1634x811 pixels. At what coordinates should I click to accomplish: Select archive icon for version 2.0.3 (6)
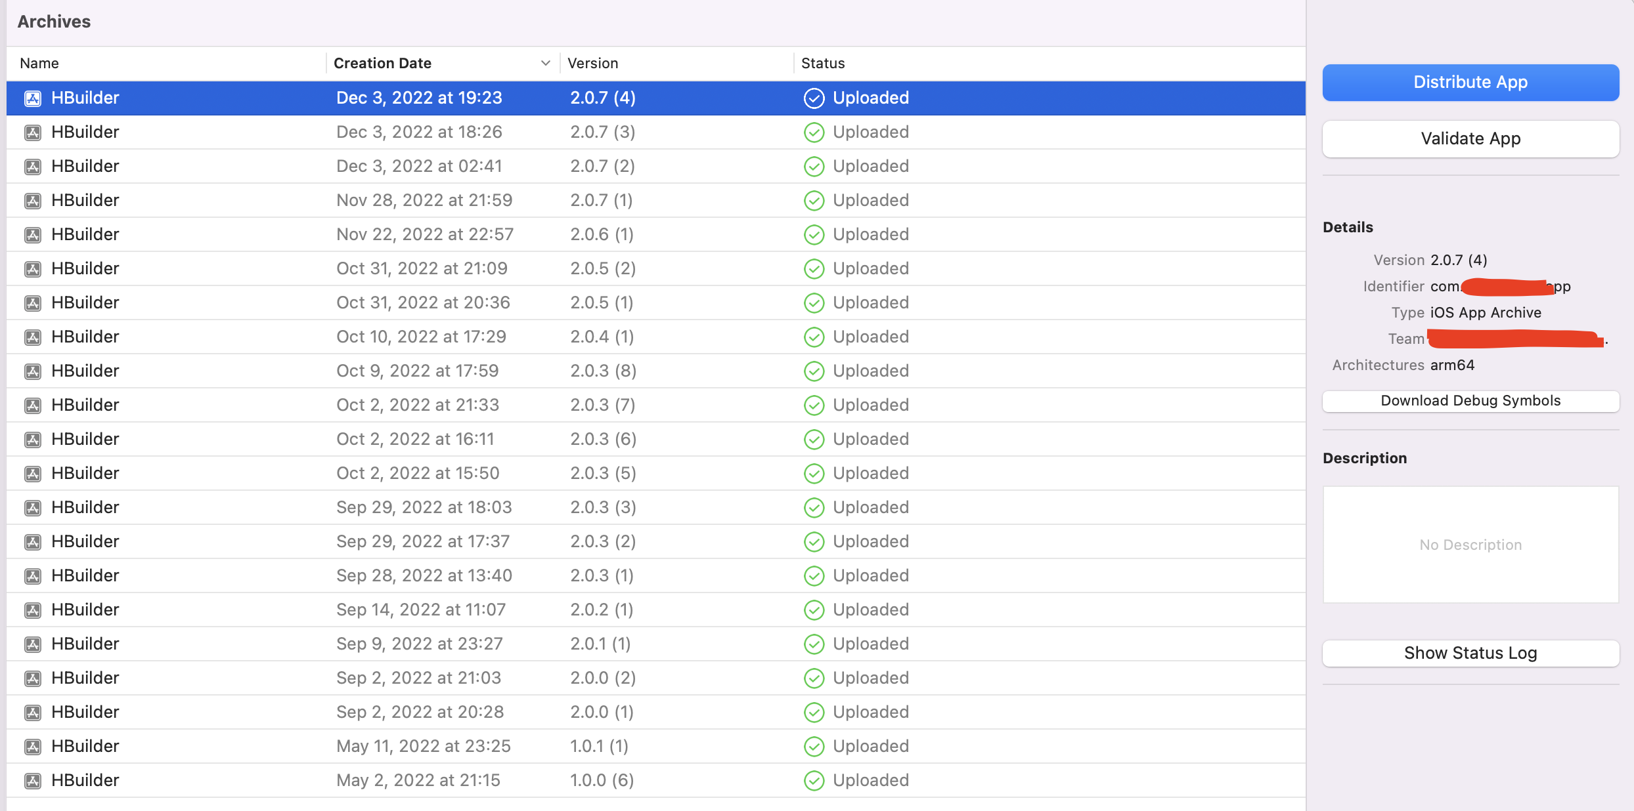[33, 440]
